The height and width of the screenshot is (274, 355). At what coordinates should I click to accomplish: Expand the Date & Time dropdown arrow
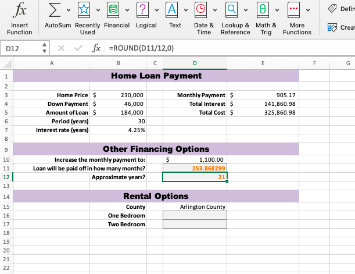(x=215, y=10)
